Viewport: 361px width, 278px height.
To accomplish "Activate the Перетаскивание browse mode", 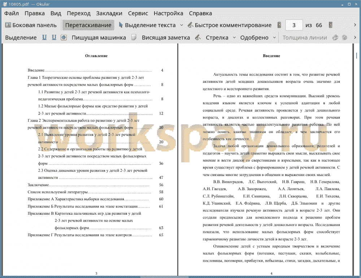I will 88,25.
